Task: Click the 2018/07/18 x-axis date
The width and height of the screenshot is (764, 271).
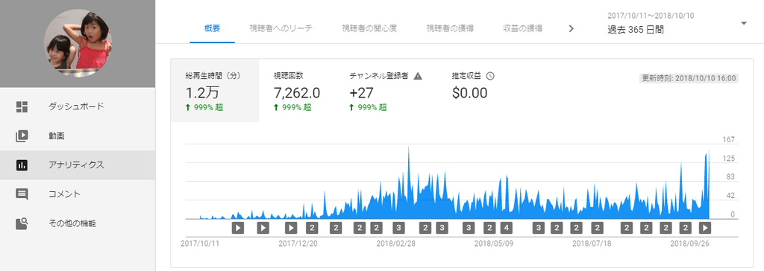Action: point(592,243)
